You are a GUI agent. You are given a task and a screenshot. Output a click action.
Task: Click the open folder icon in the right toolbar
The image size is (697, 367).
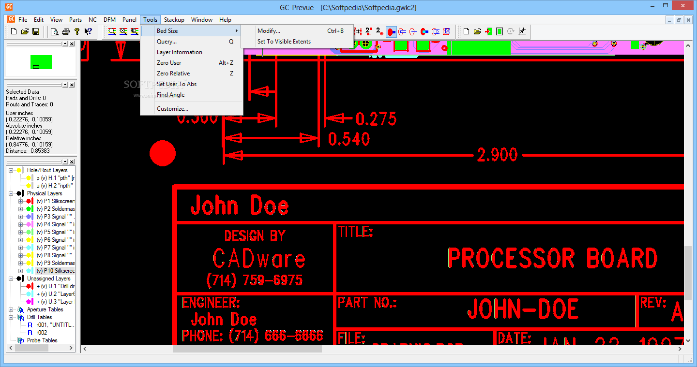[x=477, y=31]
